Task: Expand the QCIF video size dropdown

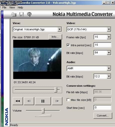Action: tap(109, 29)
